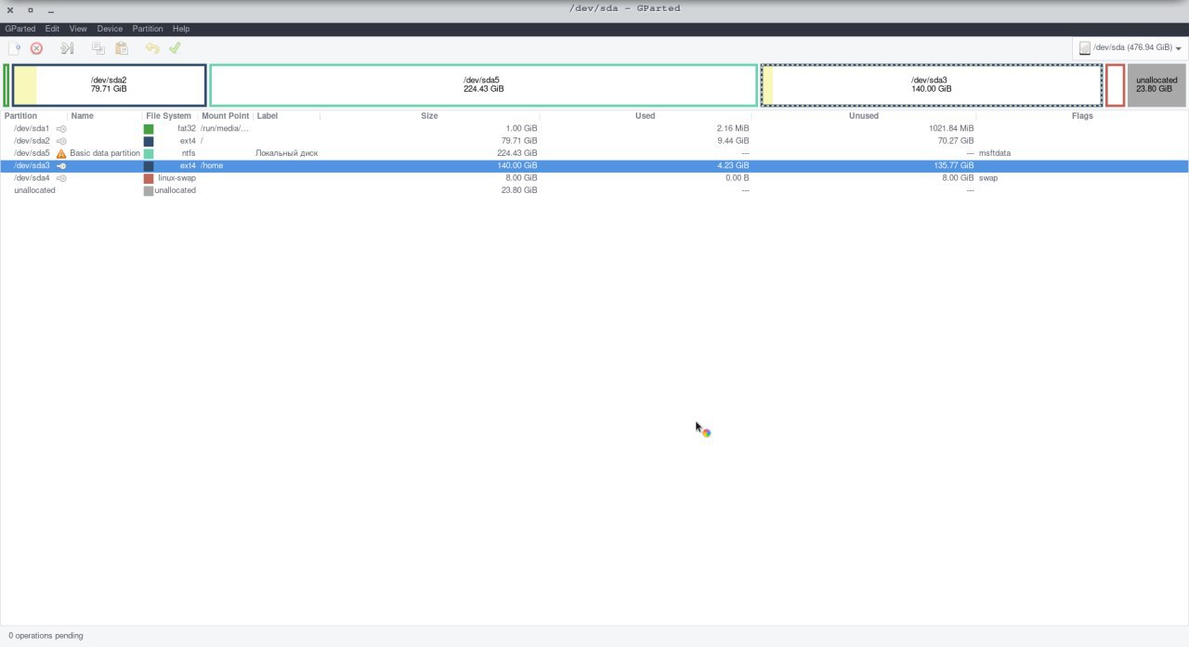Viewport: 1189px width, 647px height.
Task: Click the Size column header
Action: pos(429,116)
